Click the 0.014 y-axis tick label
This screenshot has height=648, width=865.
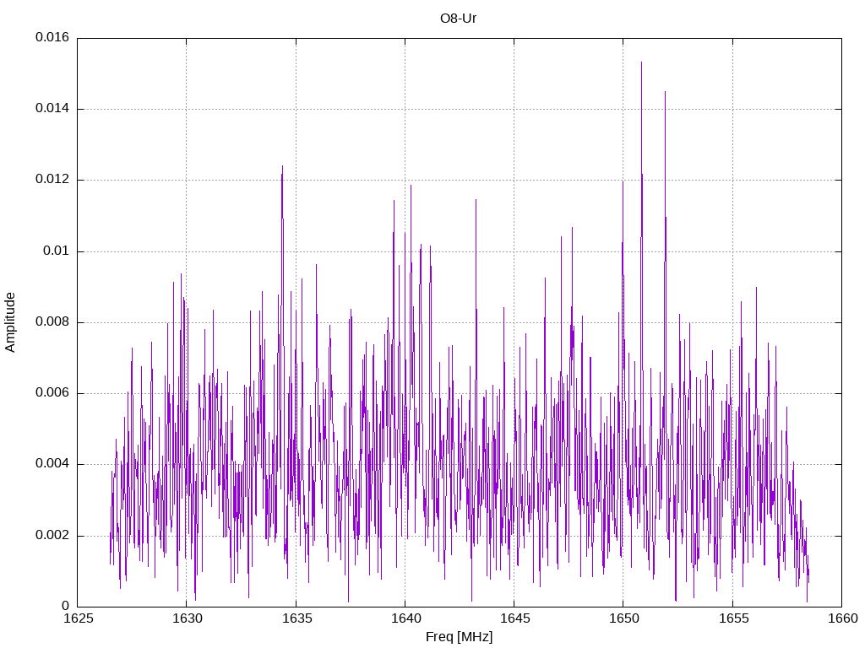click(x=52, y=109)
